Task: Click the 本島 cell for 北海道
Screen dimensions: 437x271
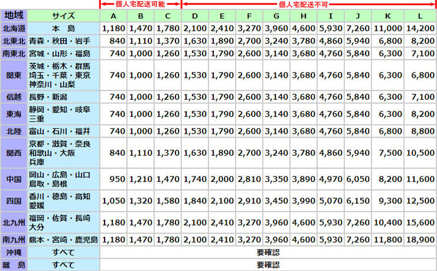Action: pos(63,28)
